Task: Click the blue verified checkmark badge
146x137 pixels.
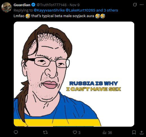Action: tap(33, 5)
